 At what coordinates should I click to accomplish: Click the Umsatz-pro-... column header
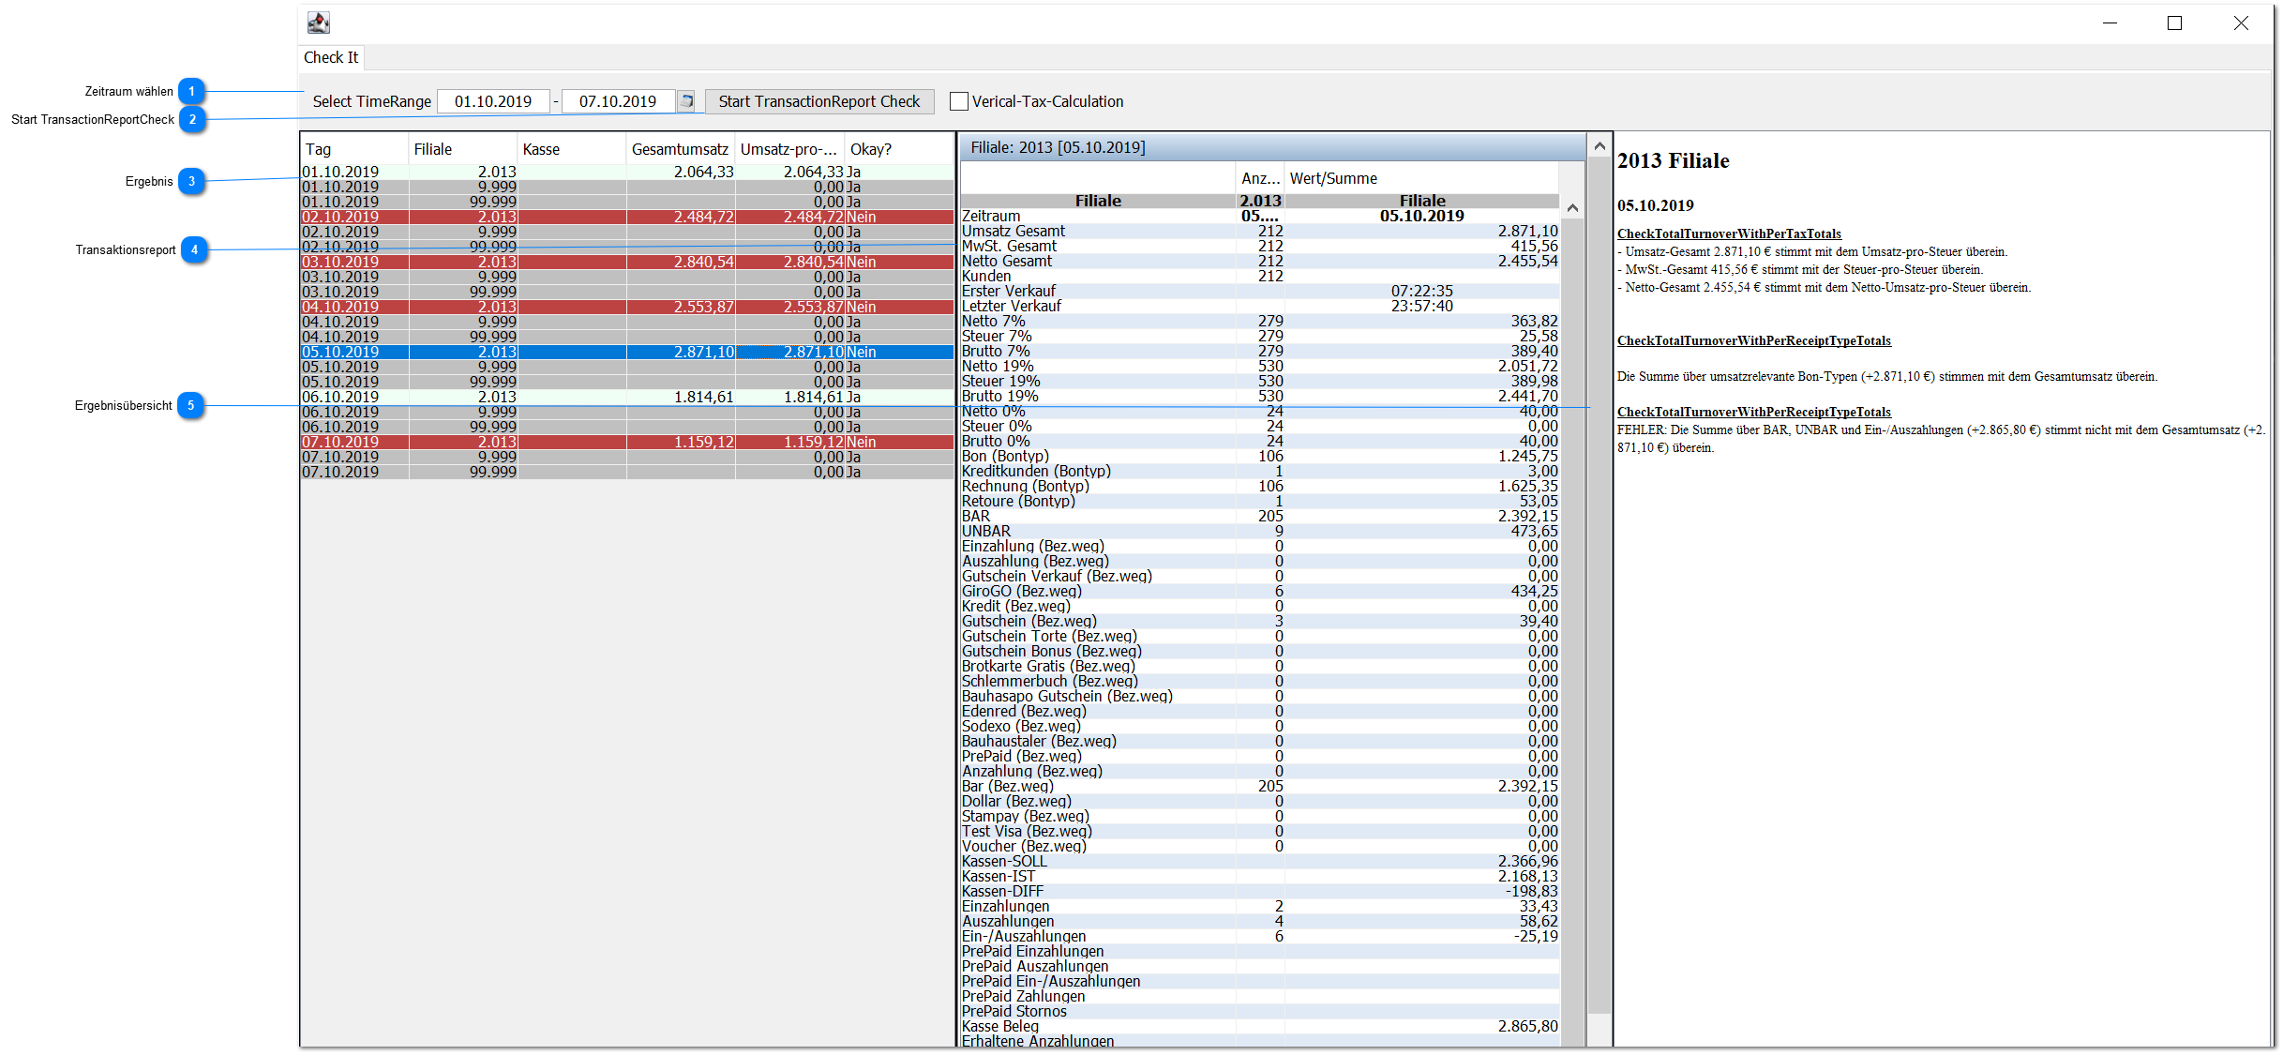coord(789,149)
